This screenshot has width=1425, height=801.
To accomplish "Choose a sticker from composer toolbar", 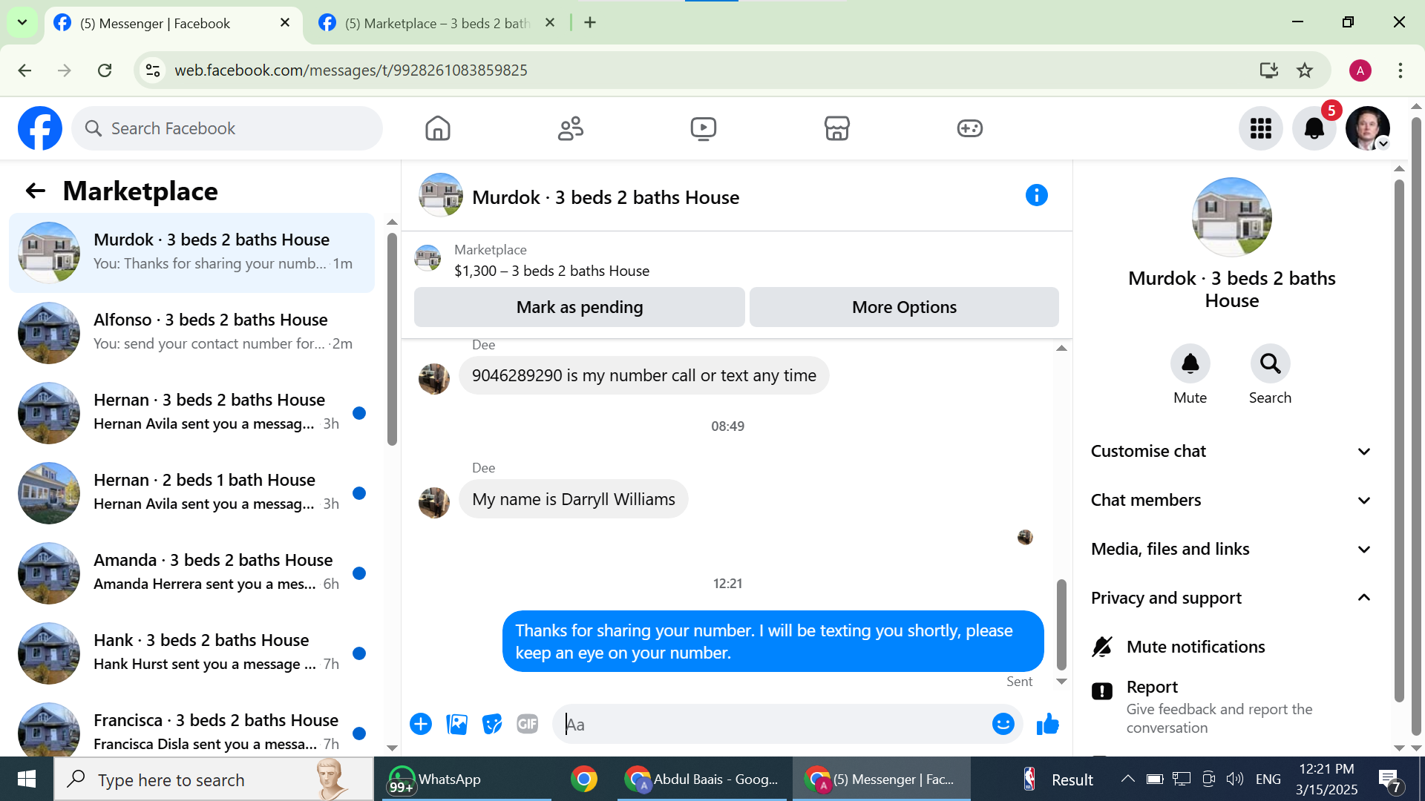I will [491, 724].
